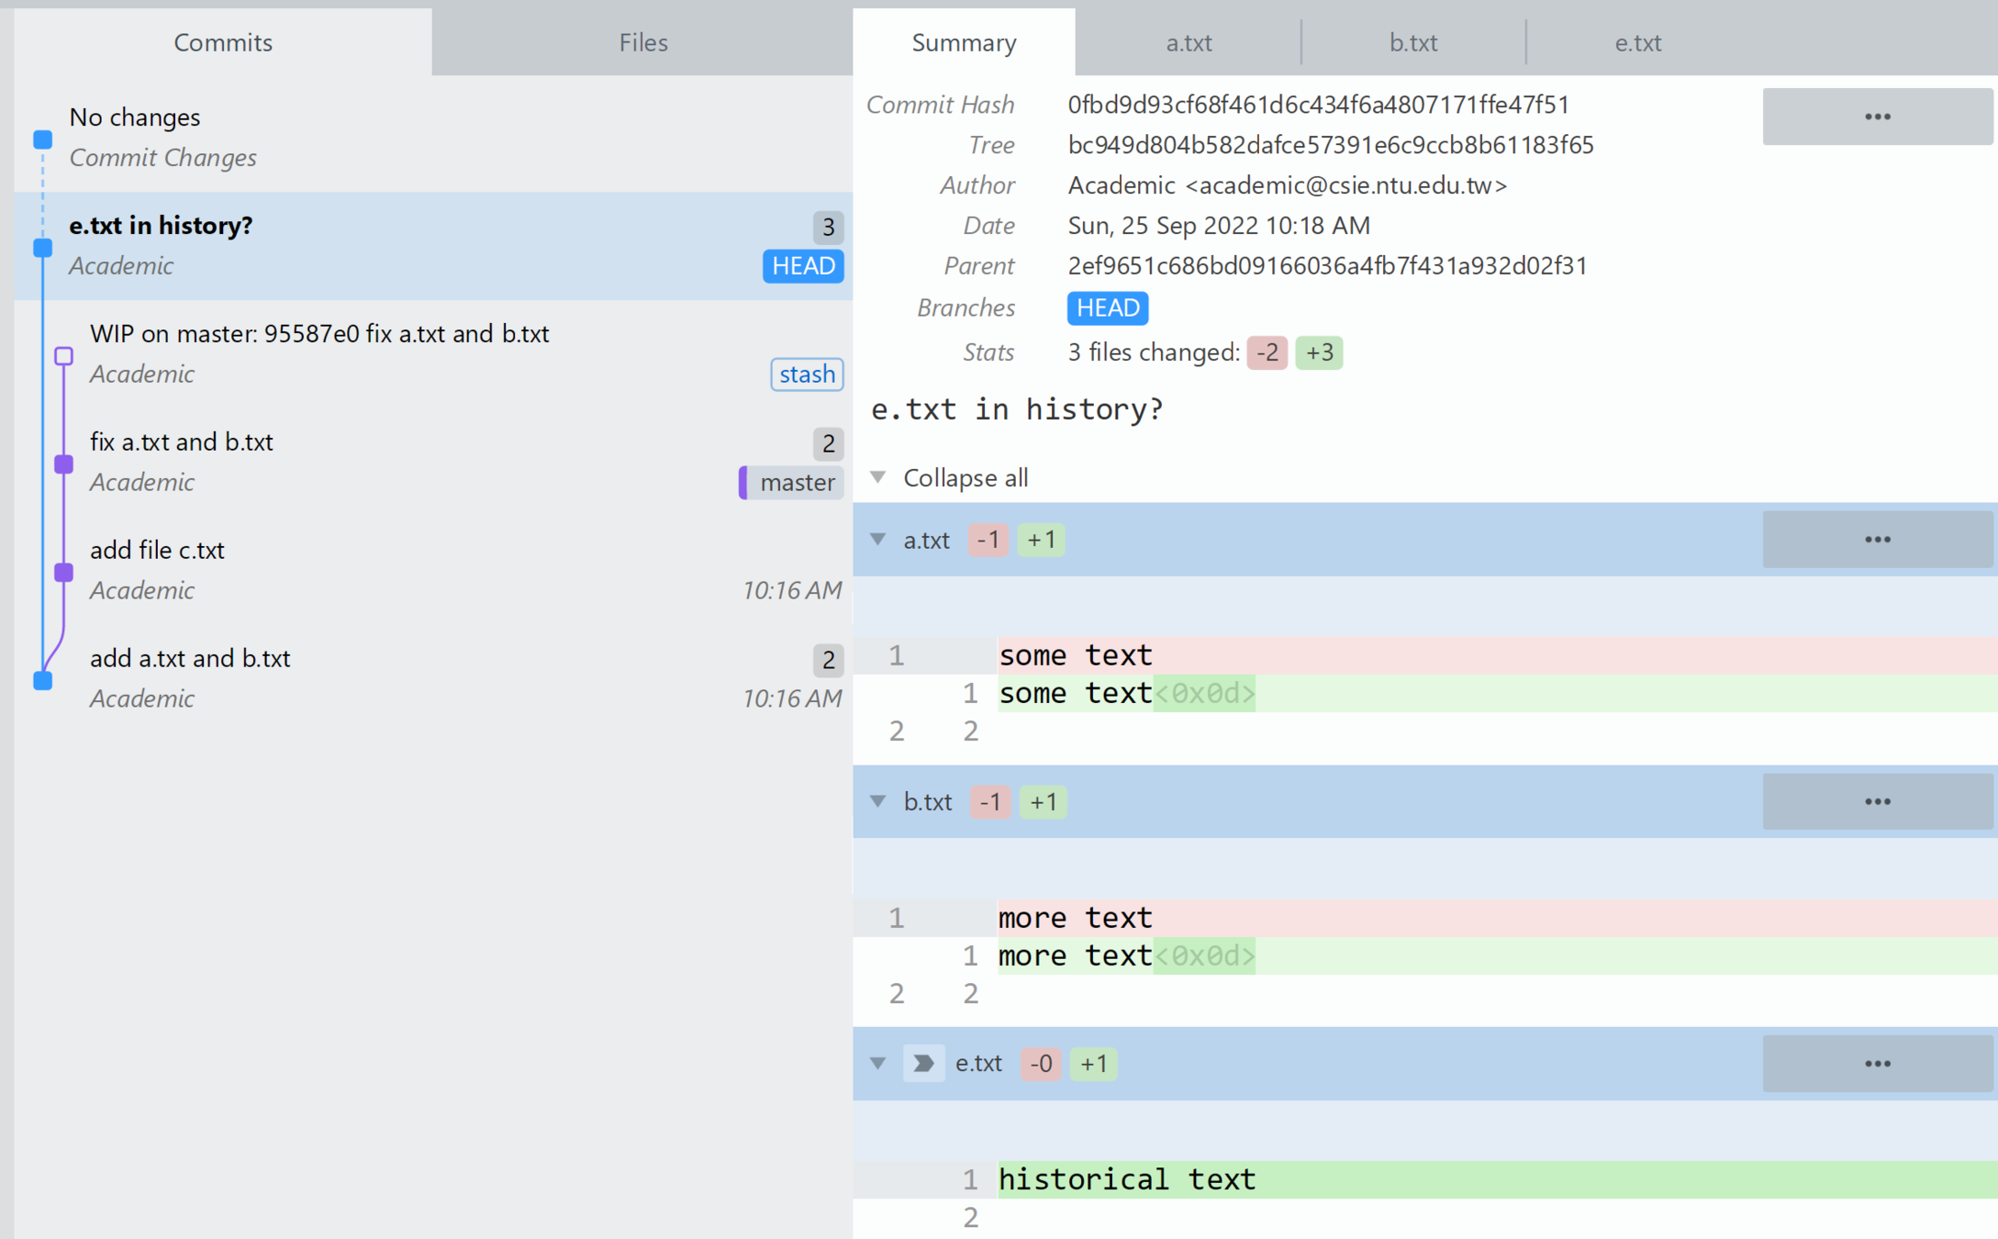This screenshot has height=1239, width=1998.
Task: Click the new-file arrow icon beside e.txt
Action: [x=922, y=1063]
